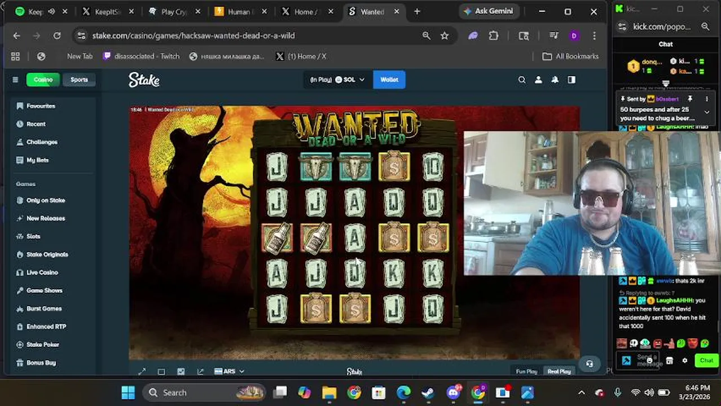Enter fullscreen mode for the game
The image size is (721, 406).
142,371
